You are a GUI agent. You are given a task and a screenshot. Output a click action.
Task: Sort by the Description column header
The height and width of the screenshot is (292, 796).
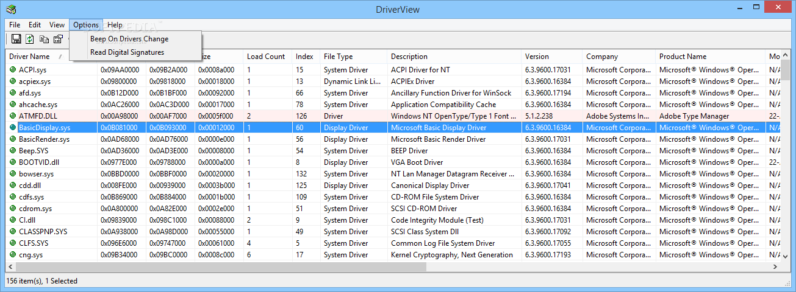454,57
